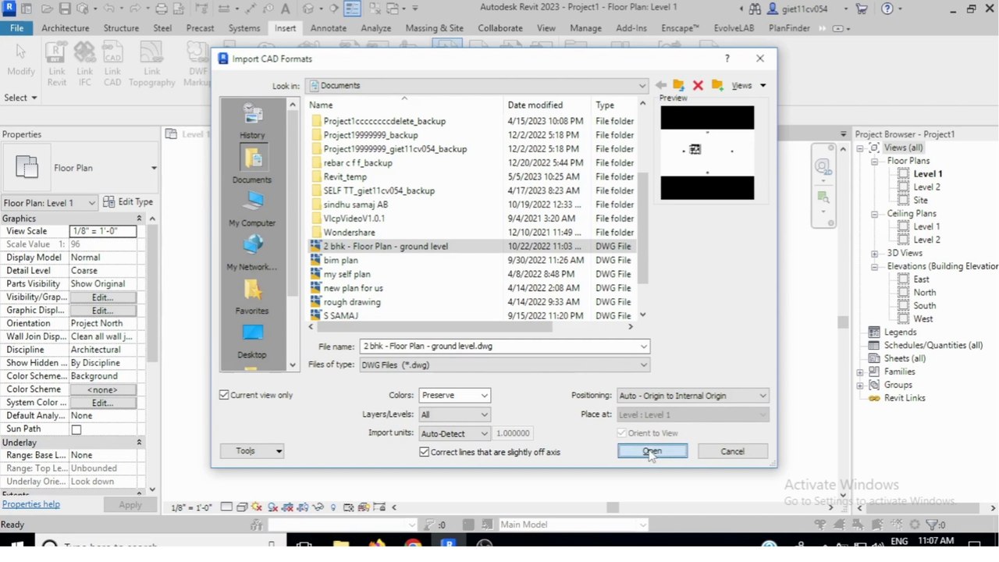Switch to the Annotate ribbon tab

pos(329,27)
